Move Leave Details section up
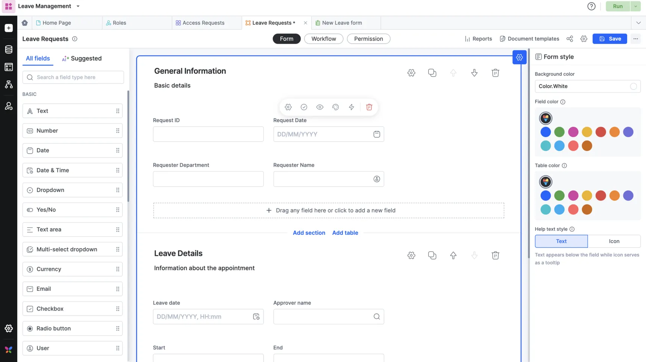646x362 pixels. 453,255
